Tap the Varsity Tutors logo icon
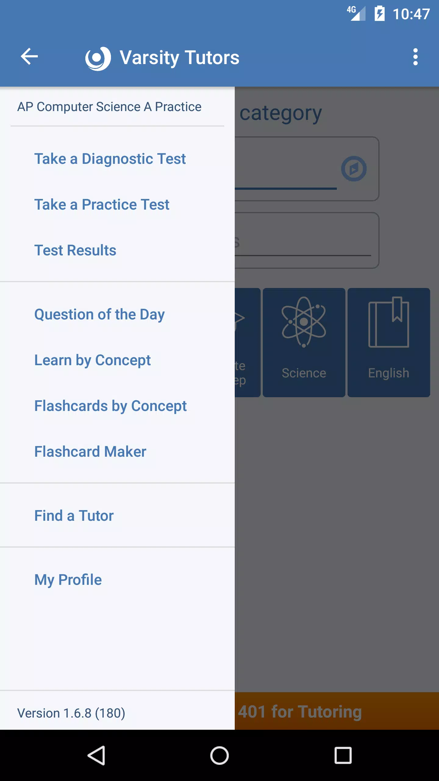The width and height of the screenshot is (439, 781). [98, 58]
